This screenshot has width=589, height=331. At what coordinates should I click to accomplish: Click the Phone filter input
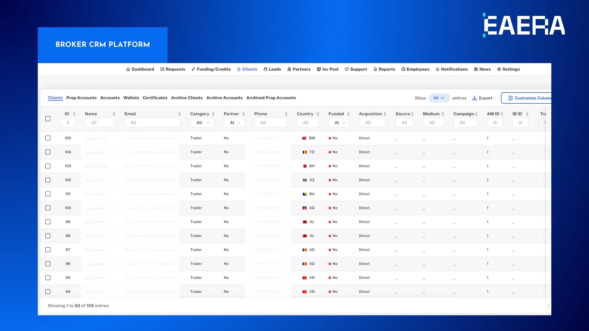coord(271,123)
